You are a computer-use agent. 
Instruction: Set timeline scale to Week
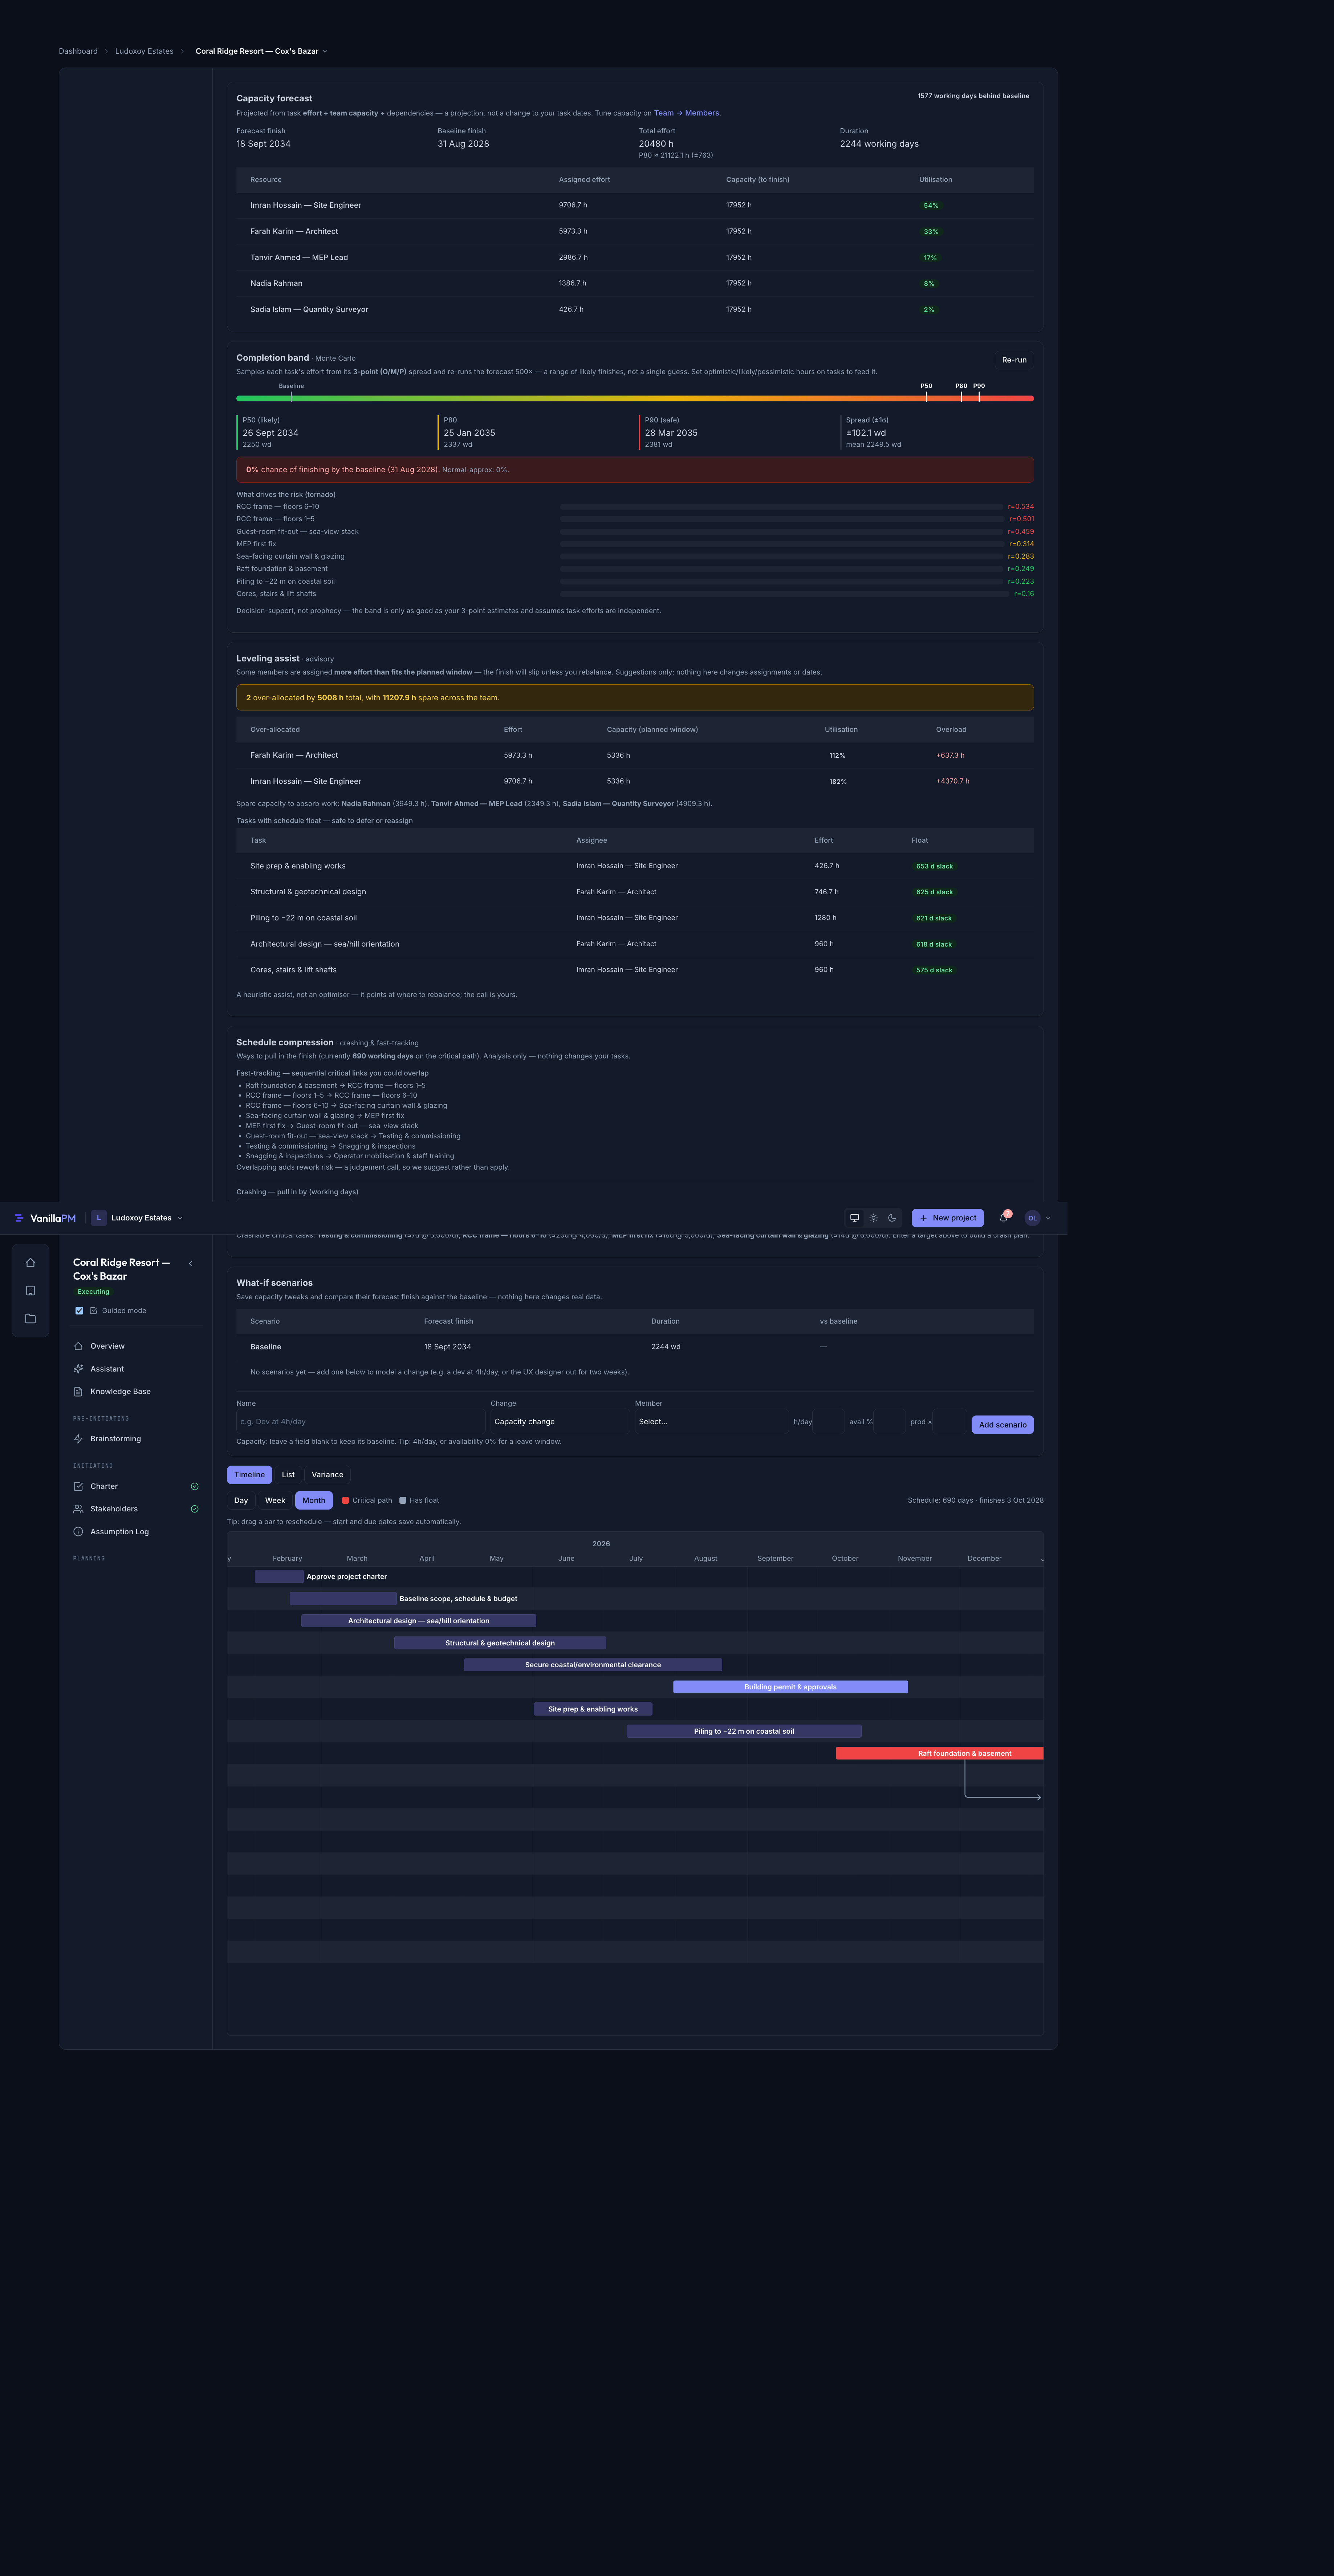(x=275, y=1501)
